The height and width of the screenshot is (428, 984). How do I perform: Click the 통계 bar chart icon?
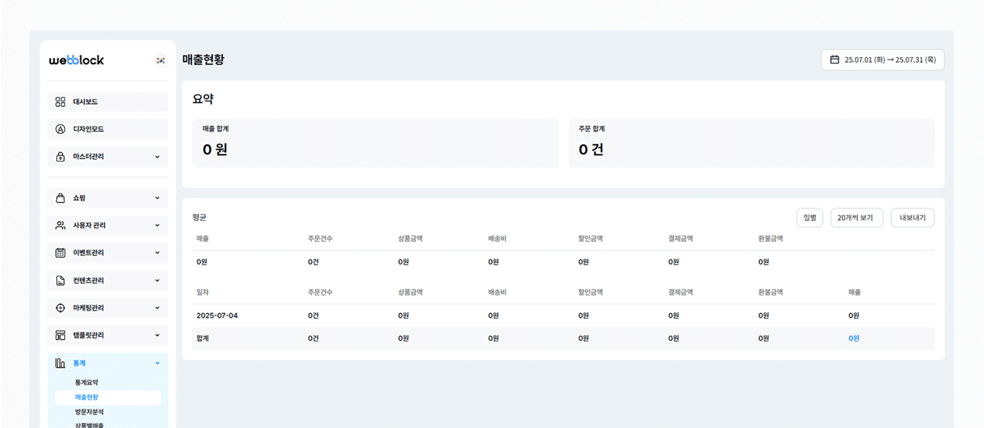pos(60,363)
